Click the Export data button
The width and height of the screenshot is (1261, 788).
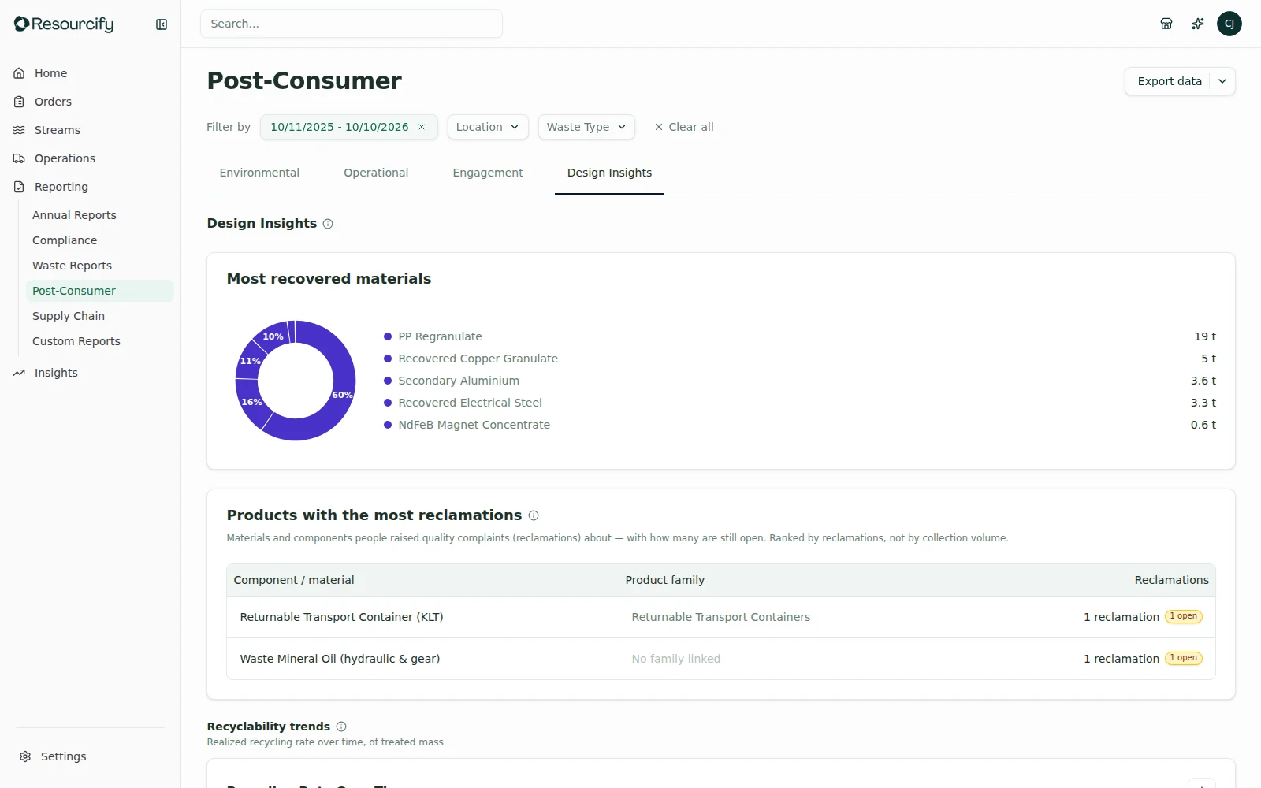point(1170,81)
